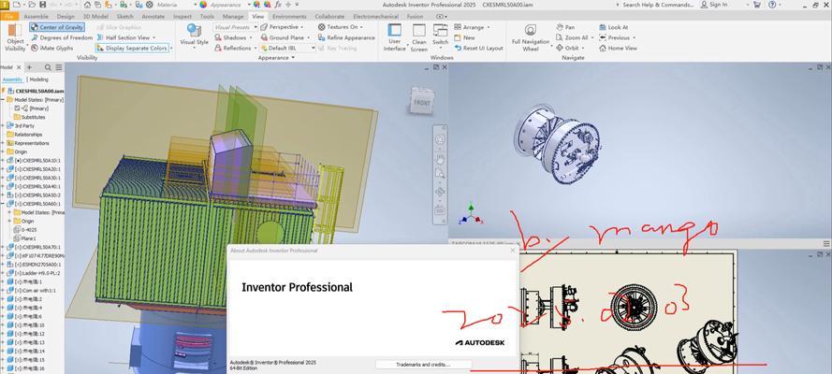Screen dimensions: 832x374
Task: Open the Full Navigation Wheel
Action: pos(530,37)
